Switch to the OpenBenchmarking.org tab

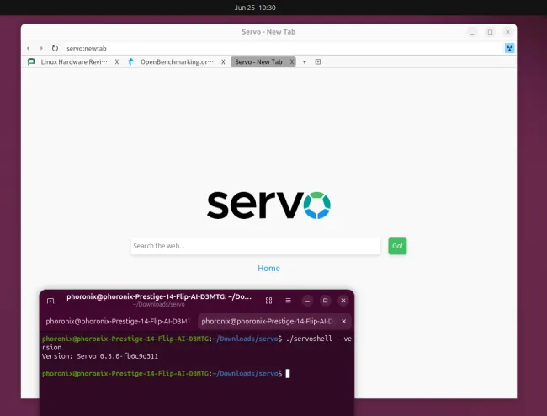[177, 61]
